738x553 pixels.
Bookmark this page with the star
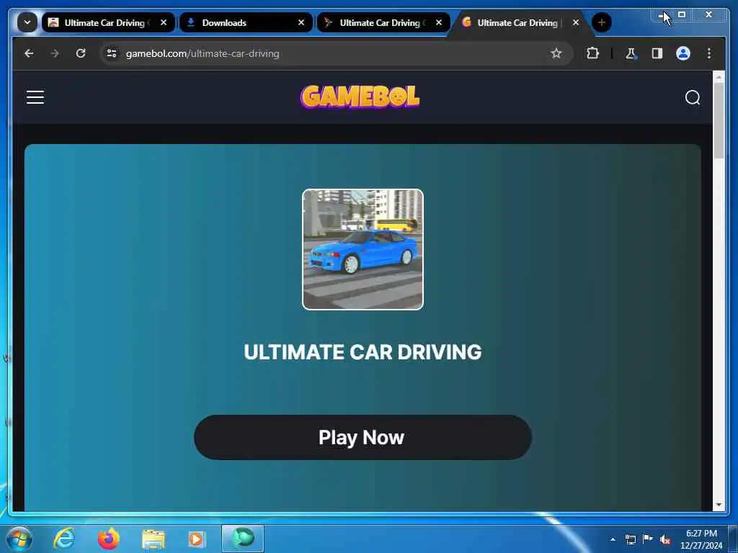[556, 53]
